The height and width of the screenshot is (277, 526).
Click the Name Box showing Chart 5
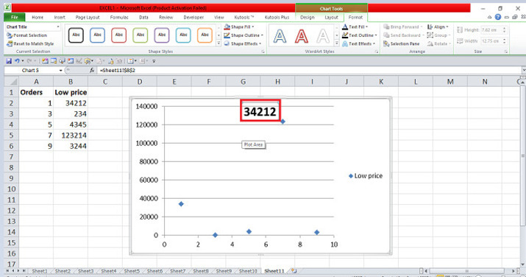coord(31,70)
